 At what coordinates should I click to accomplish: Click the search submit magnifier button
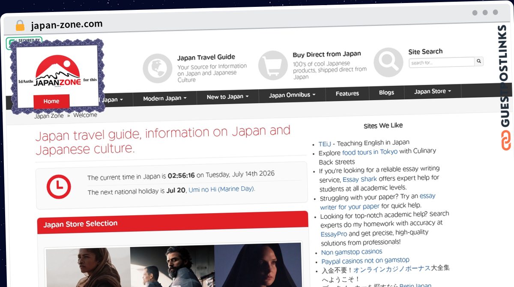click(x=479, y=61)
